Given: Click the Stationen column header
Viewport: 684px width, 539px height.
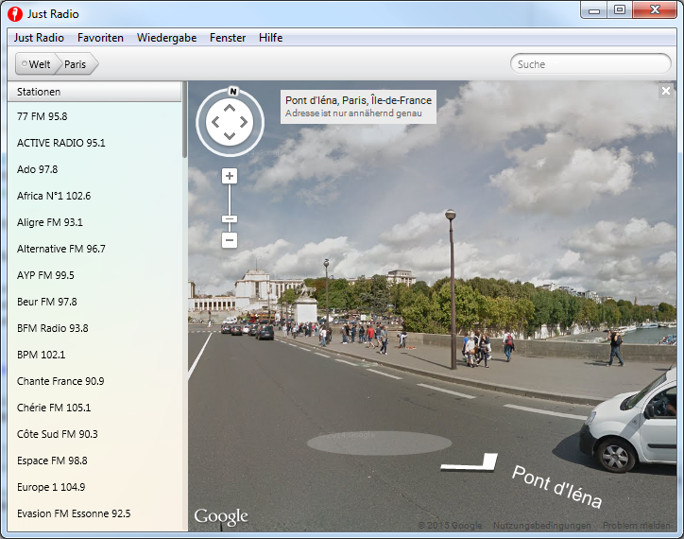Looking at the screenshot, I should [x=94, y=92].
